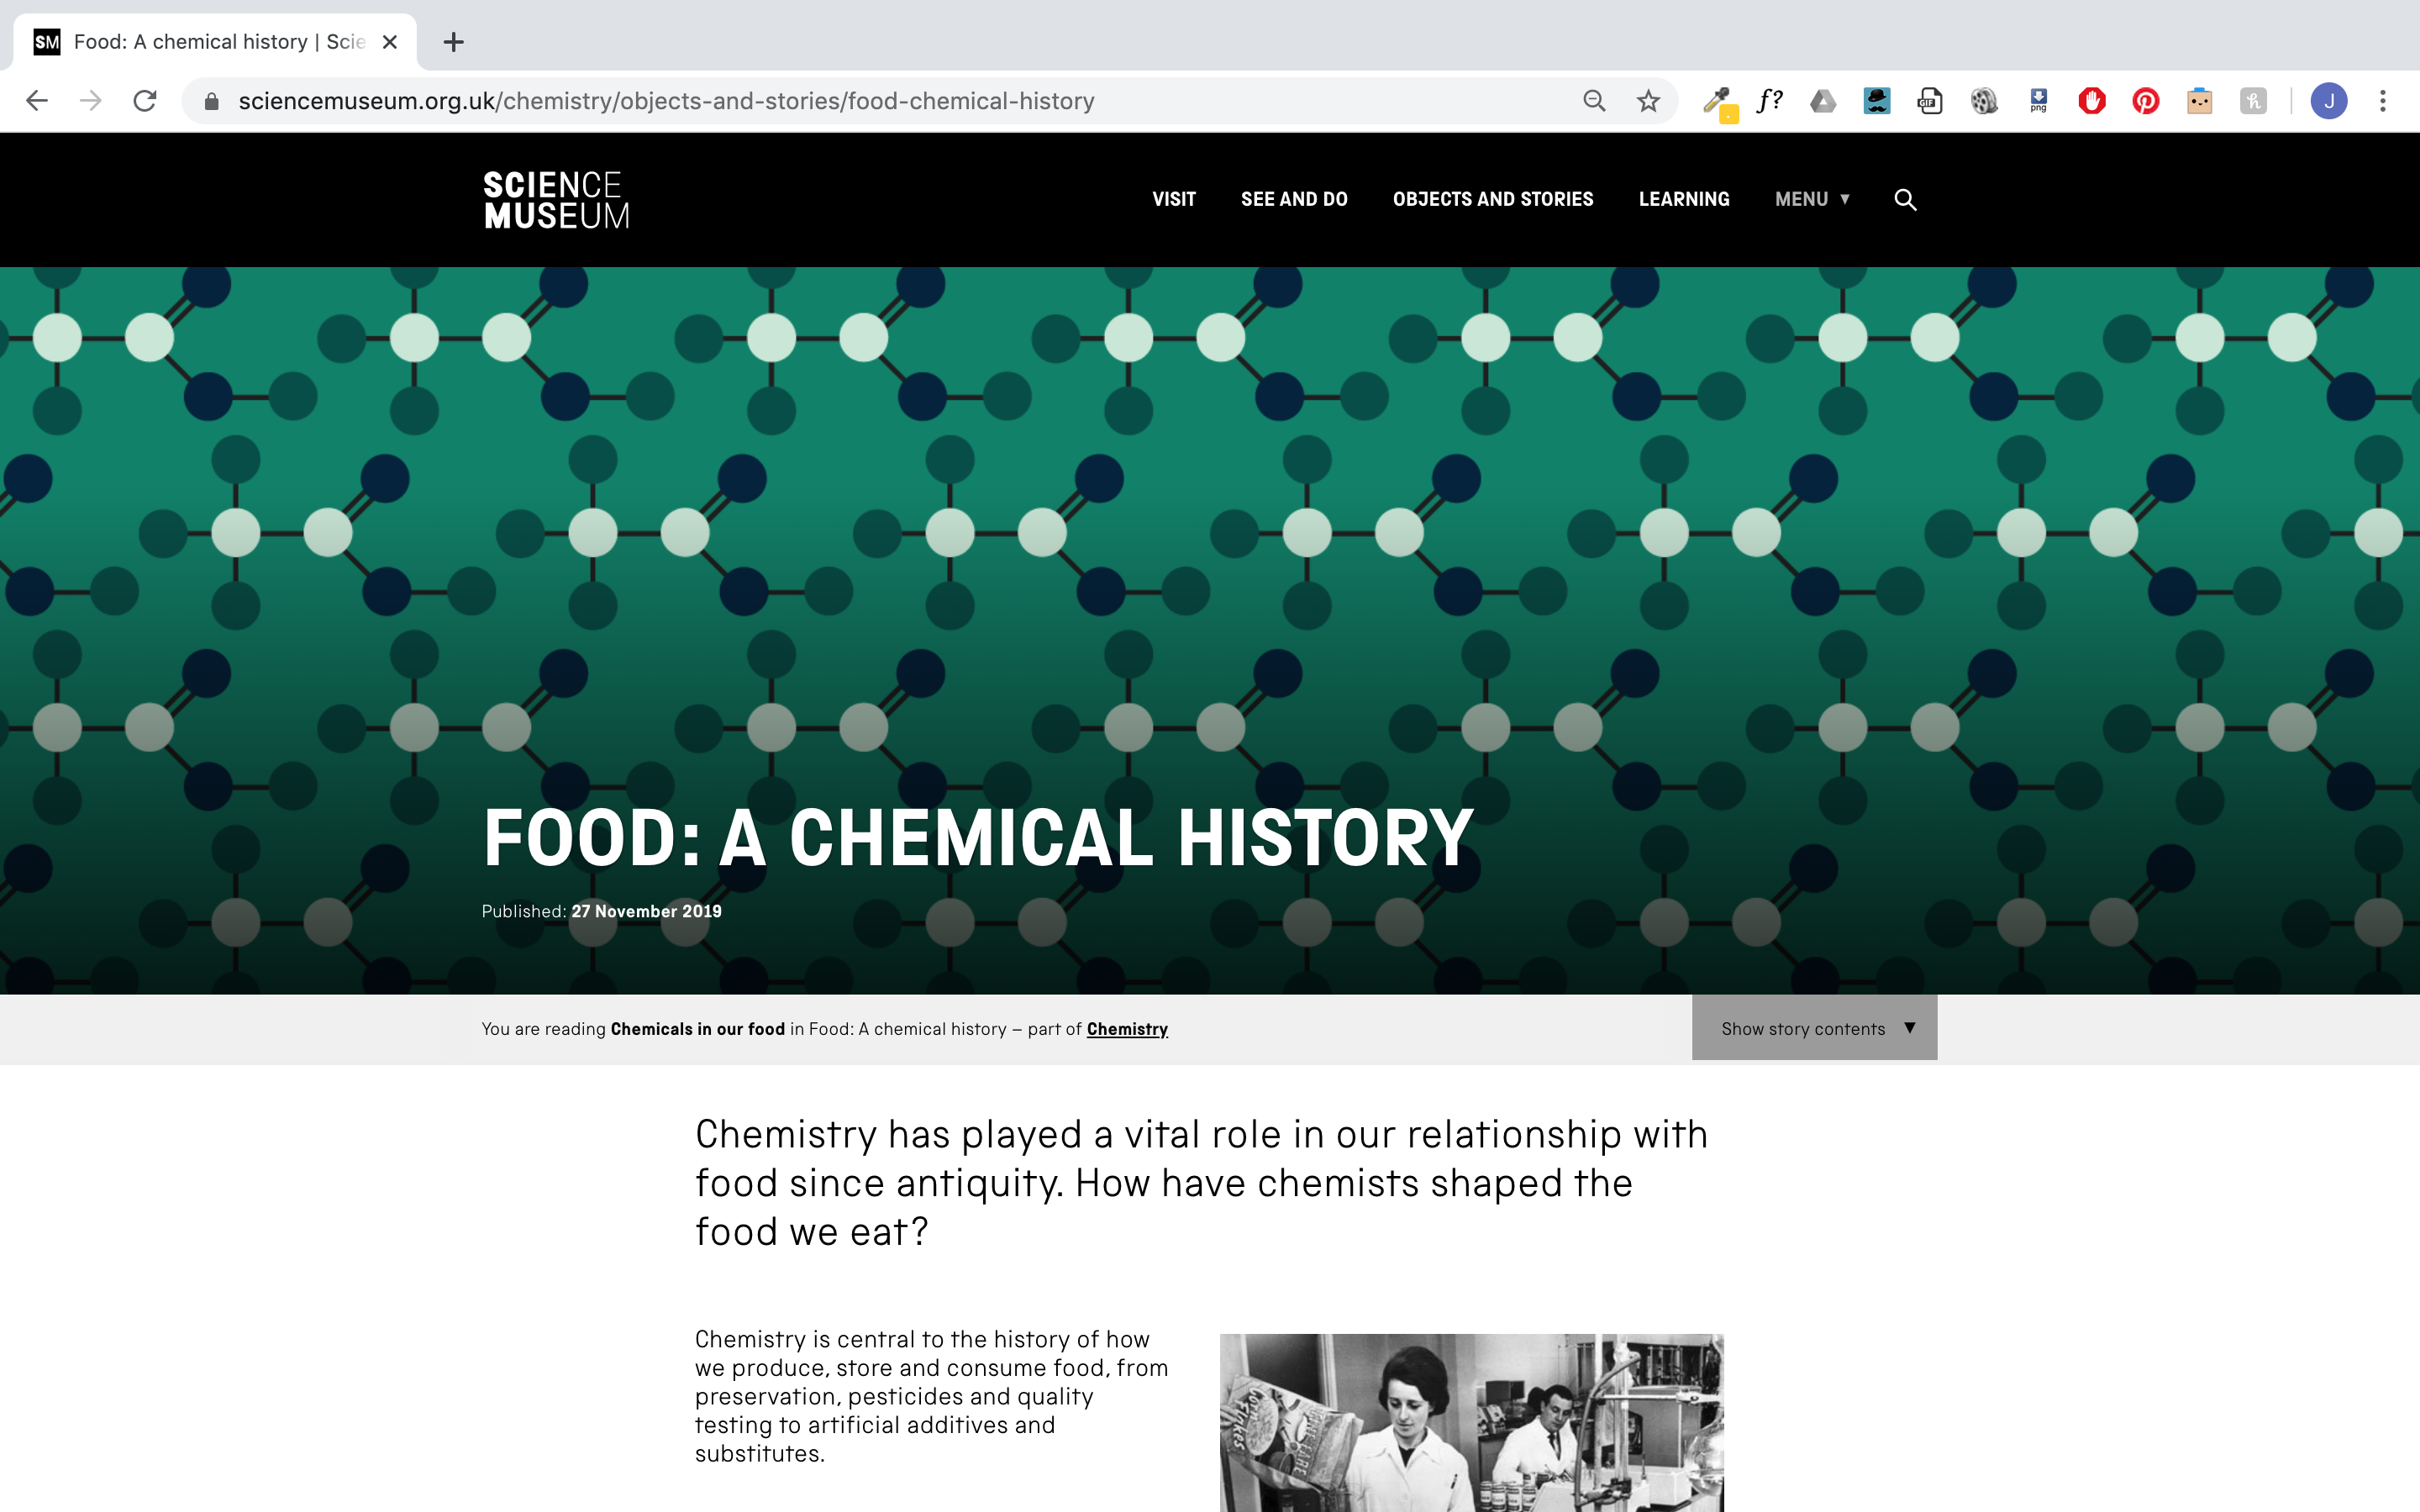This screenshot has height=1512, width=2420.
Task: Follow the Chemistry link in the breadcrumb
Action: pos(1127,1029)
